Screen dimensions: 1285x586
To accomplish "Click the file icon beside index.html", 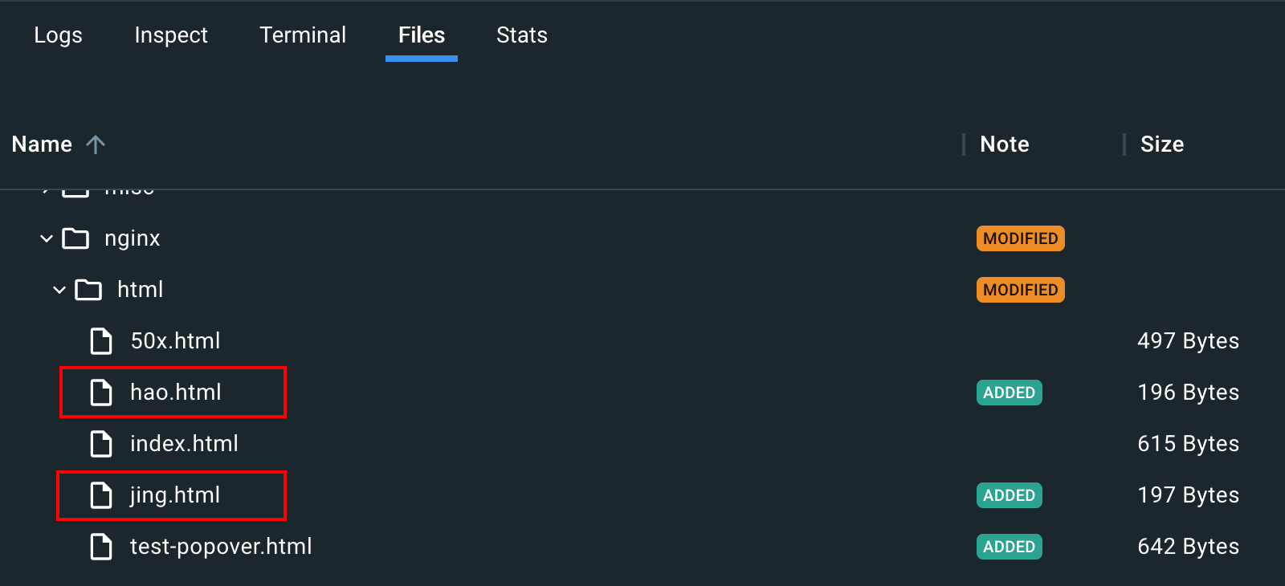I will tap(101, 444).
